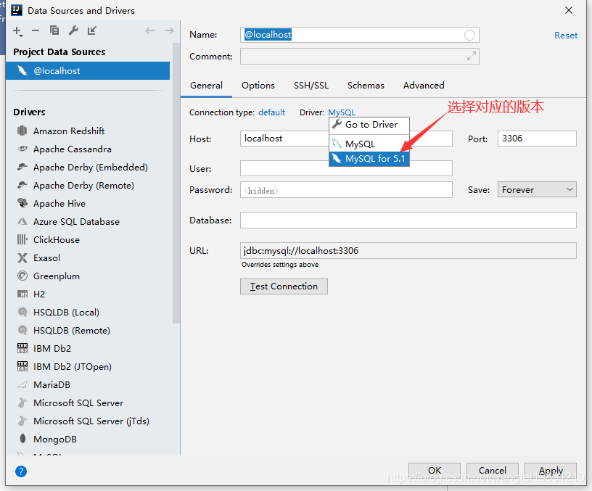The height and width of the screenshot is (491, 592).
Task: Click the URL input field
Action: 408,251
